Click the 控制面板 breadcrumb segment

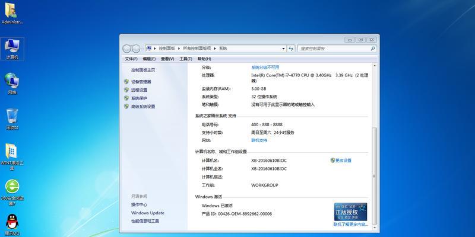tap(167, 49)
